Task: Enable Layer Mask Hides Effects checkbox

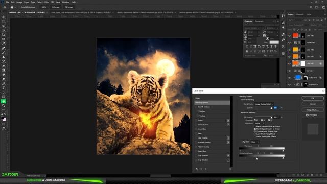Action: [x=254, y=134]
